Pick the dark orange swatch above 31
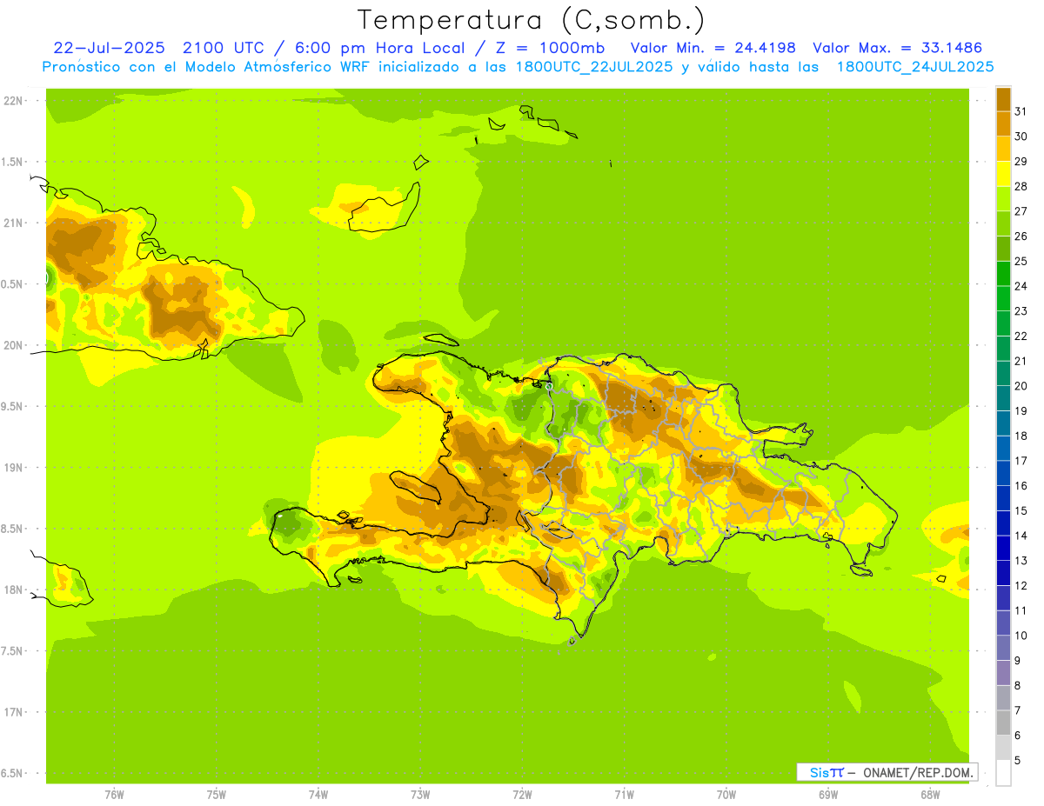 pyautogui.click(x=1003, y=99)
